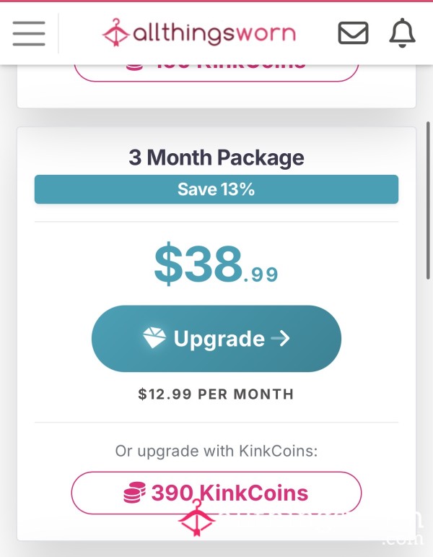The height and width of the screenshot is (557, 433).
Task: Click the coin icon in the top partial button
Action: point(134,67)
